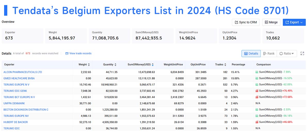Click the upward trend icon for TERUMO BCT EUROPE
The image size is (307, 133).
point(257,97)
